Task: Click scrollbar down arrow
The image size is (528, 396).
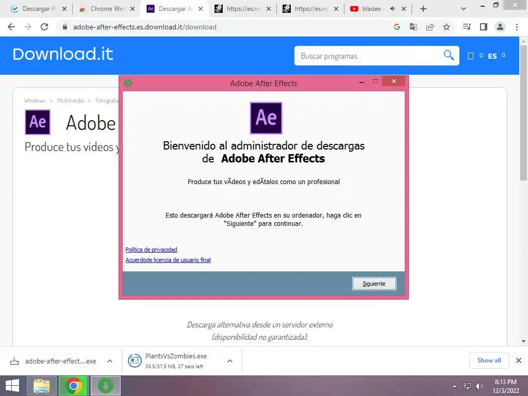Action: 523,341
